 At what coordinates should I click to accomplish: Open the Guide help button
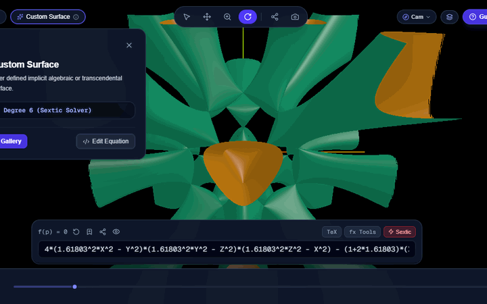click(x=476, y=17)
